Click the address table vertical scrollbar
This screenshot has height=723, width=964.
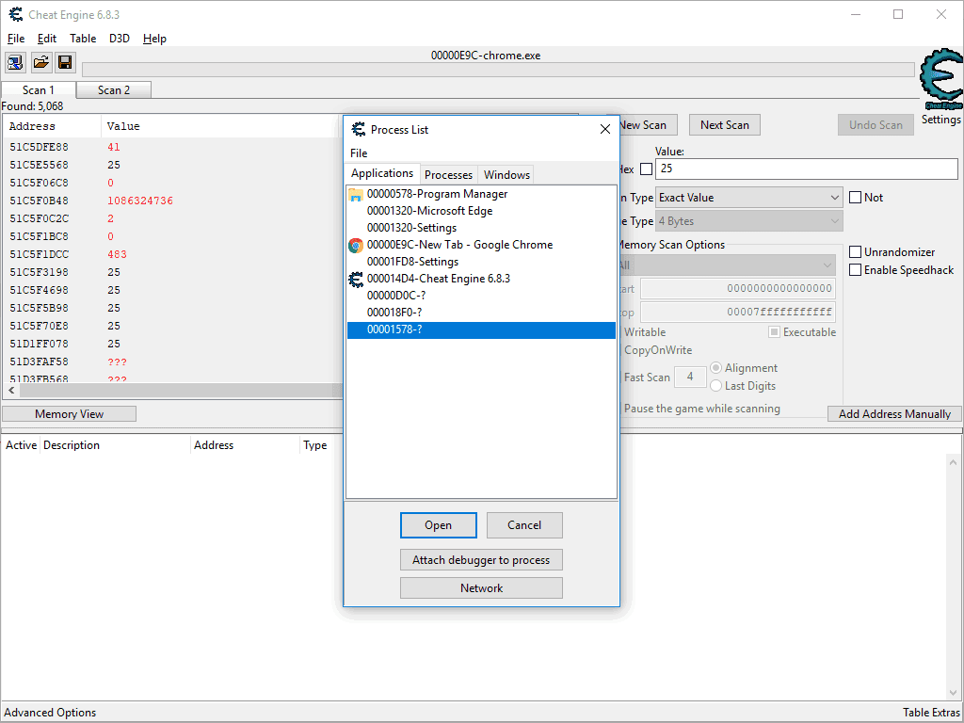point(953,579)
